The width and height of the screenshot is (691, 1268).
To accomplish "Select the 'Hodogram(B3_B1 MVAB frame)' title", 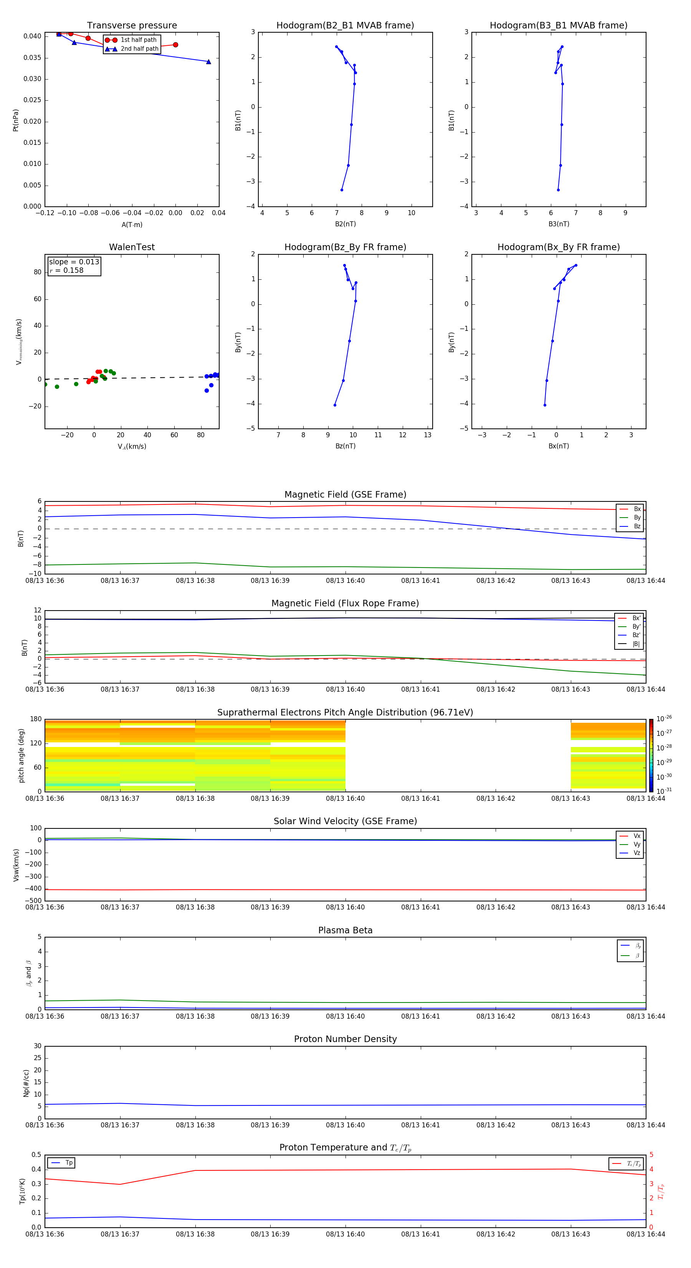I will (559, 26).
